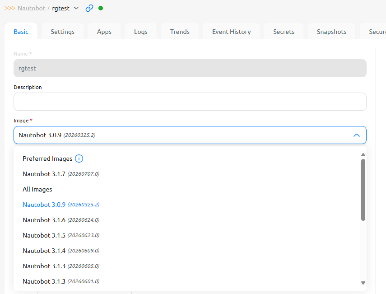Open the Preferred Images info icon
386x294 pixels.
pyautogui.click(x=79, y=159)
